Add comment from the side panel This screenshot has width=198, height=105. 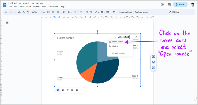[x=153, y=56]
